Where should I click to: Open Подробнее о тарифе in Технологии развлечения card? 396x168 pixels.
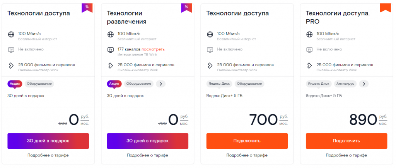tap(148, 155)
